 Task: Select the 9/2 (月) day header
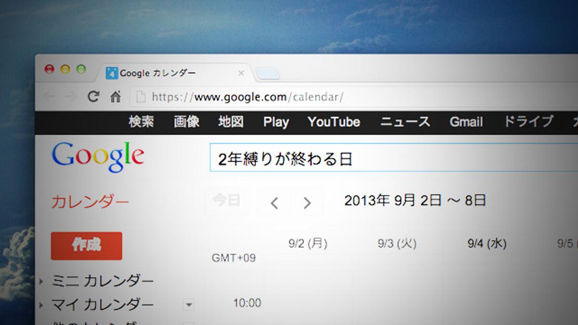pyautogui.click(x=308, y=244)
